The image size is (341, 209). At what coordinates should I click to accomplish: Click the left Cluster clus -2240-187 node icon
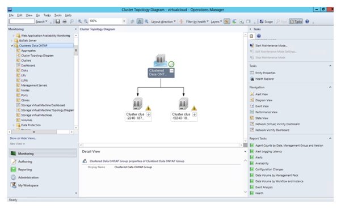click(137, 104)
